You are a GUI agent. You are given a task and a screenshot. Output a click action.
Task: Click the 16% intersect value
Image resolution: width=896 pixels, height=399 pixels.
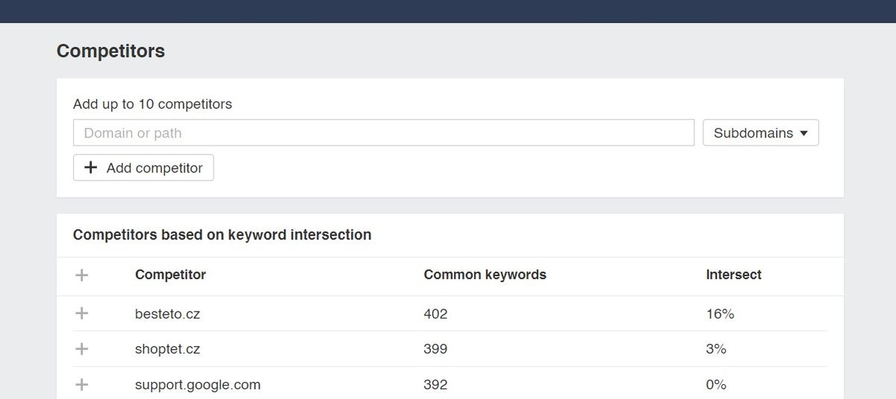tap(720, 314)
